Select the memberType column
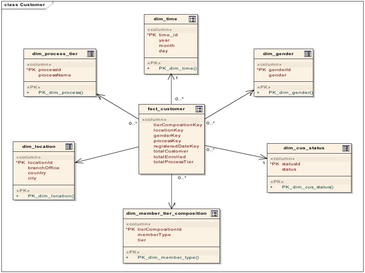The width and height of the screenshot is (365, 273). coord(154,235)
